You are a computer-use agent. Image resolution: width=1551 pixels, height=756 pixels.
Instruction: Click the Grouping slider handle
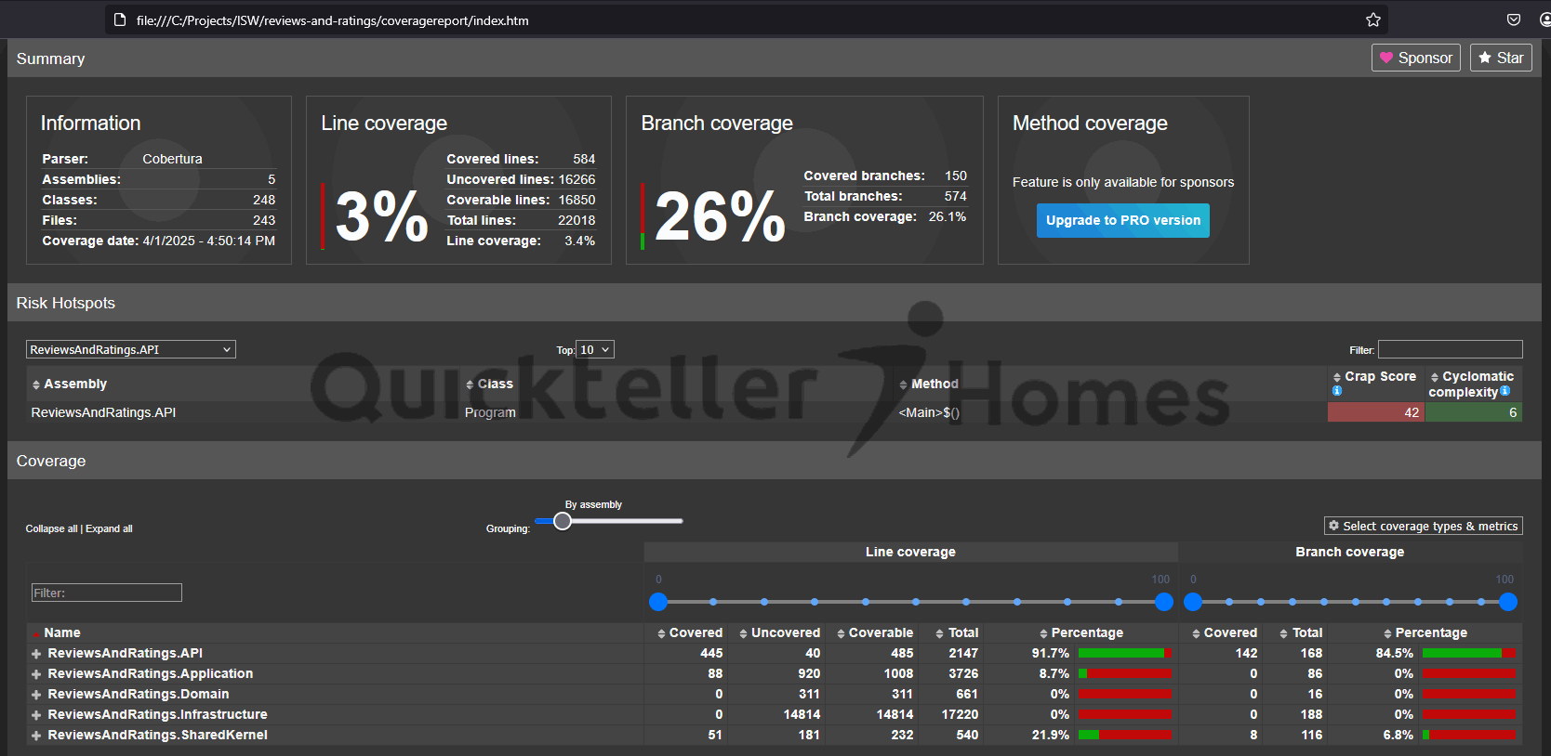563,521
